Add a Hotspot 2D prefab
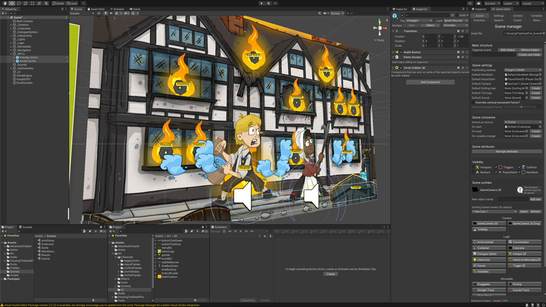The height and width of the screenshot is (307, 546). 524,254
